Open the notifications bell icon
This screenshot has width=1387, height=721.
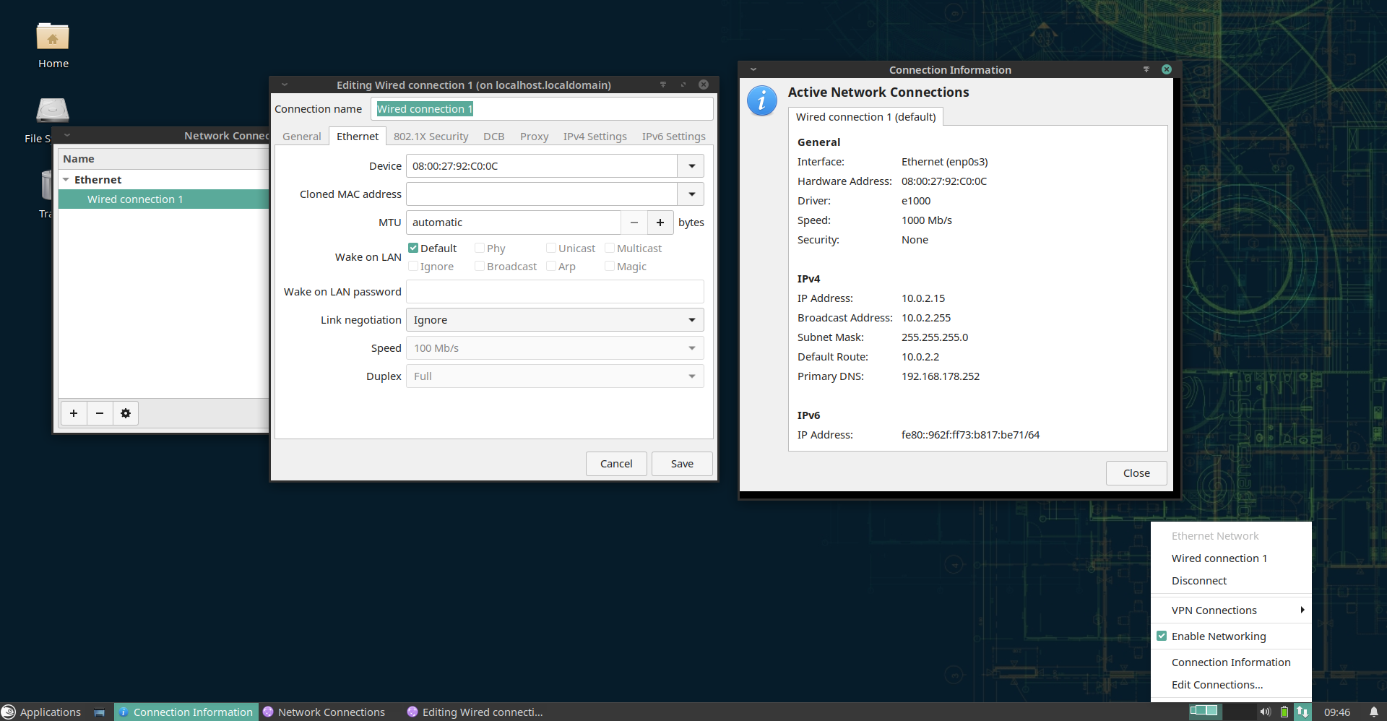[x=1373, y=712]
